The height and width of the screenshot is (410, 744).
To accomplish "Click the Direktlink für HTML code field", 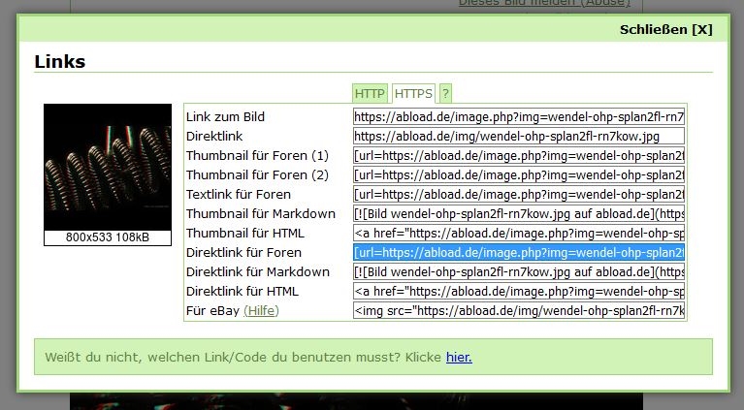I will click(519, 292).
